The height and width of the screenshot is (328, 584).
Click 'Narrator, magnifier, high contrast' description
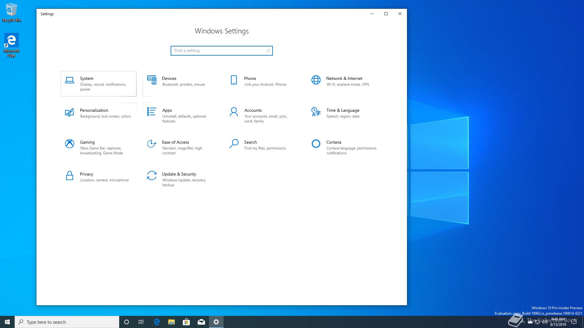[x=182, y=151]
